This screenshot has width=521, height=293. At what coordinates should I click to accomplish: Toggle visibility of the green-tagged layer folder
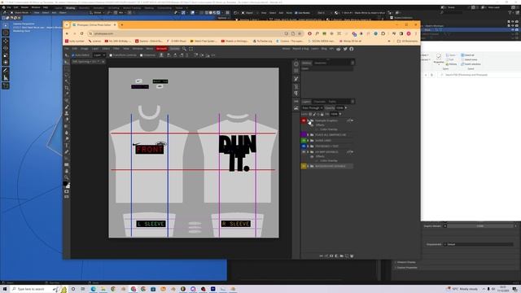(304, 141)
